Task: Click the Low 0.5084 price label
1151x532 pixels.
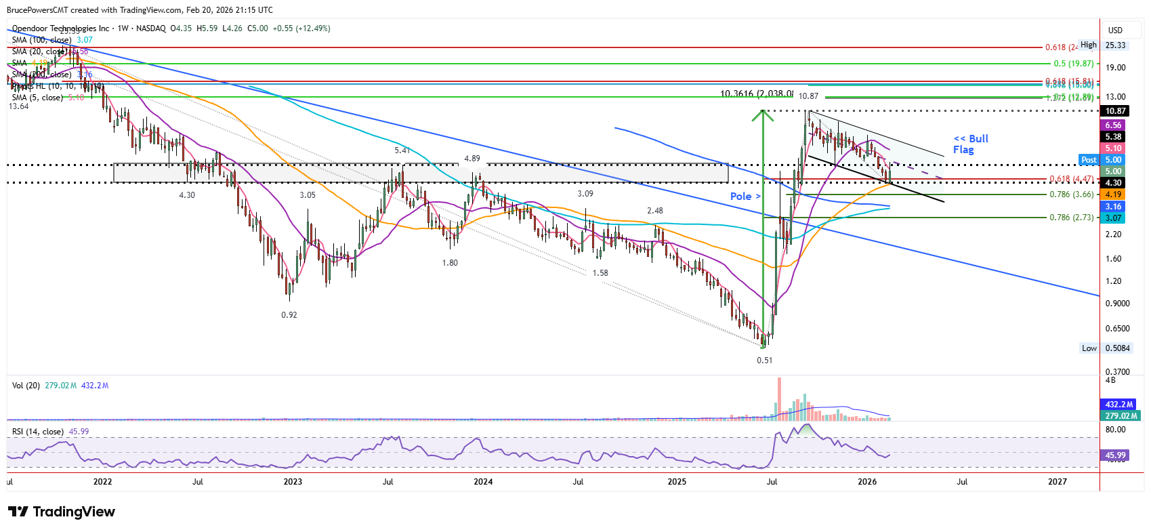Action: [1106, 348]
